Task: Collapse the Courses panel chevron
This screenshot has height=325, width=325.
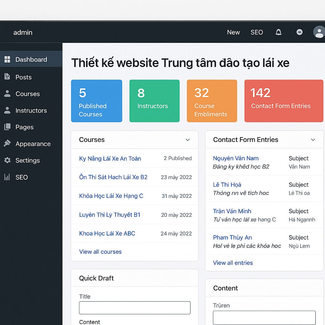Action: click(188, 140)
